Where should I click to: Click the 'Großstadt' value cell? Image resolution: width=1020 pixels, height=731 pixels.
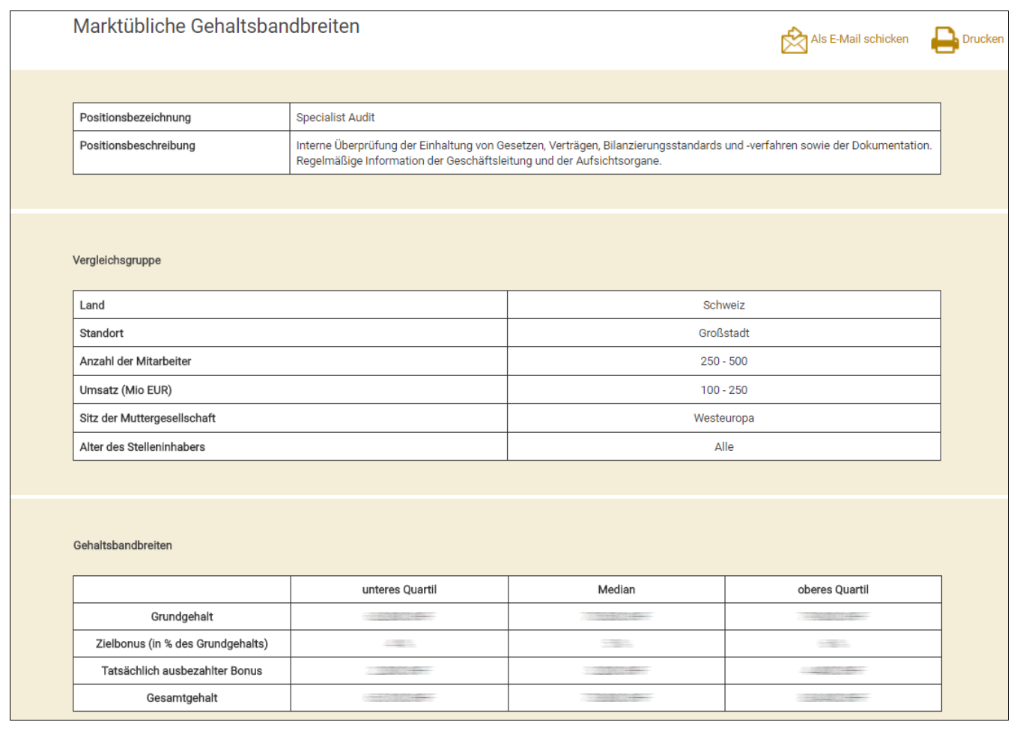point(723,333)
